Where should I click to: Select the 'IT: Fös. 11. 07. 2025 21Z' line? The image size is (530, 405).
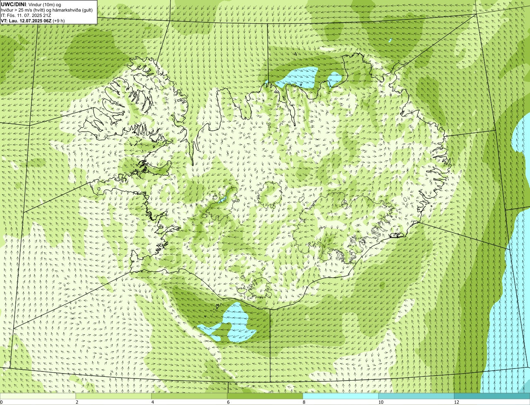(26, 15)
